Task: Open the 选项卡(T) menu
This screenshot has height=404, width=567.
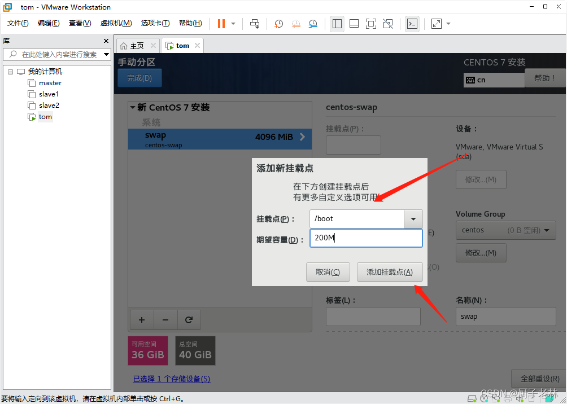Action: (x=155, y=23)
